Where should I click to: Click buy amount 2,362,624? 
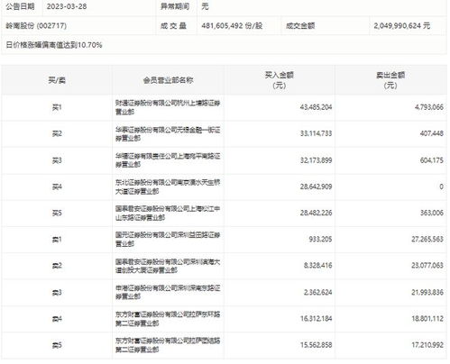318,292
